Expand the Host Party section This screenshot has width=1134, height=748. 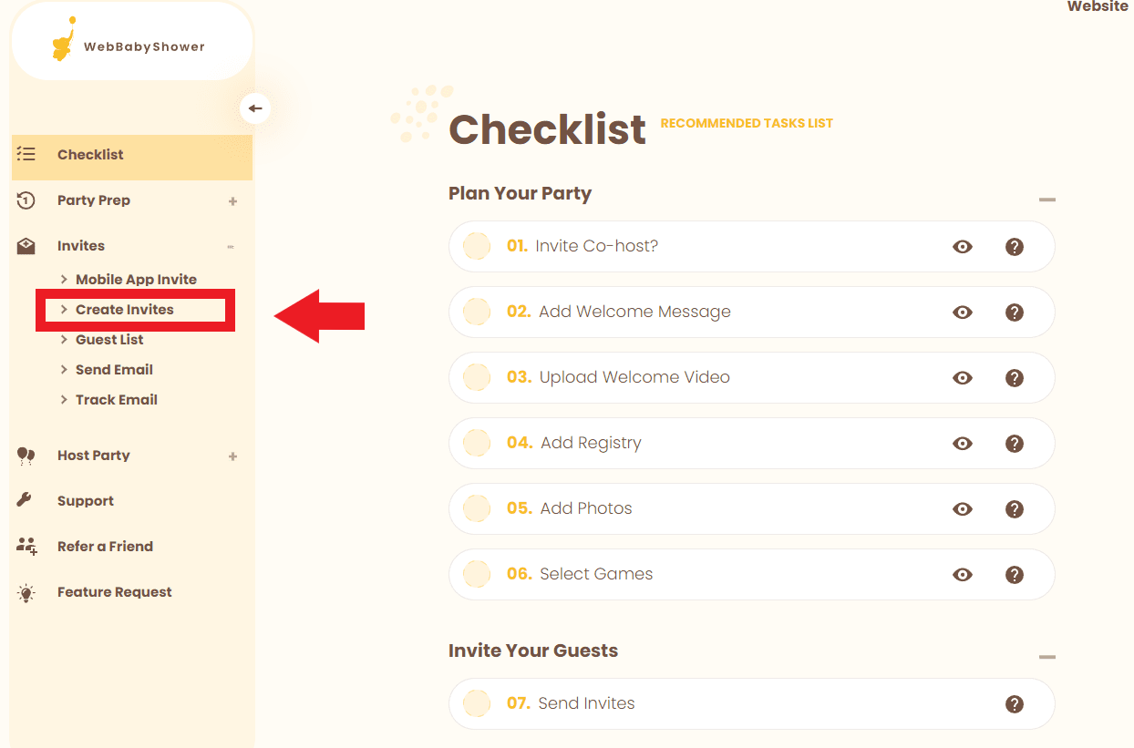[232, 456]
